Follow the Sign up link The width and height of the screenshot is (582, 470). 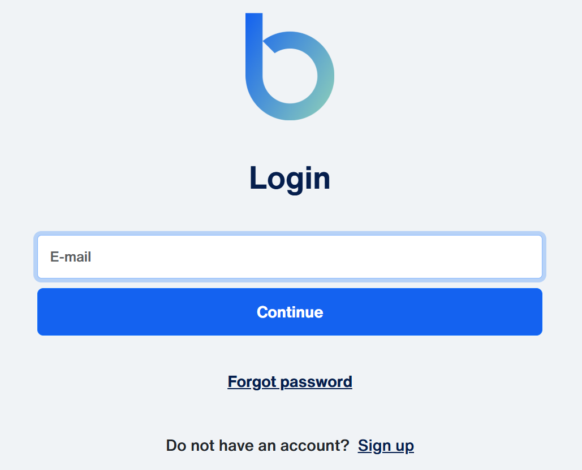386,446
